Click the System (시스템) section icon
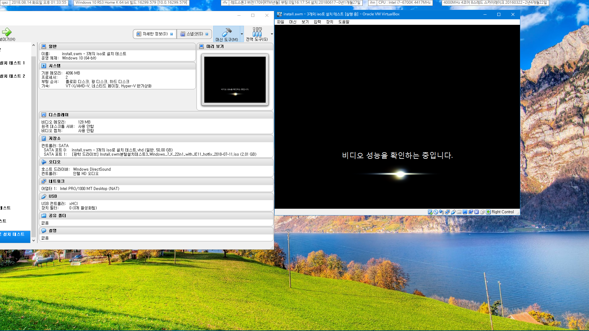 (44, 66)
